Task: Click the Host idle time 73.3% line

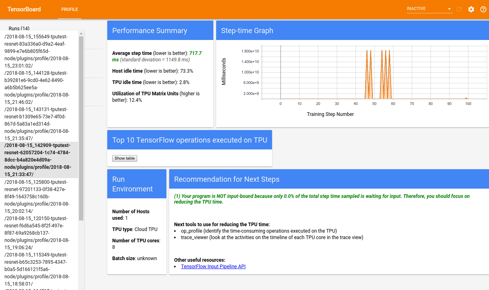Action: click(x=153, y=71)
